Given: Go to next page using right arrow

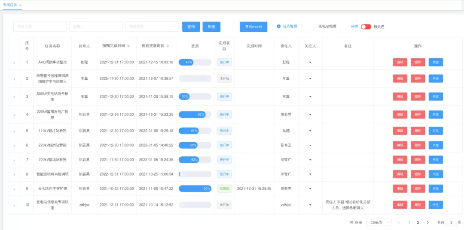Looking at the screenshot, I should pyautogui.click(x=427, y=223).
